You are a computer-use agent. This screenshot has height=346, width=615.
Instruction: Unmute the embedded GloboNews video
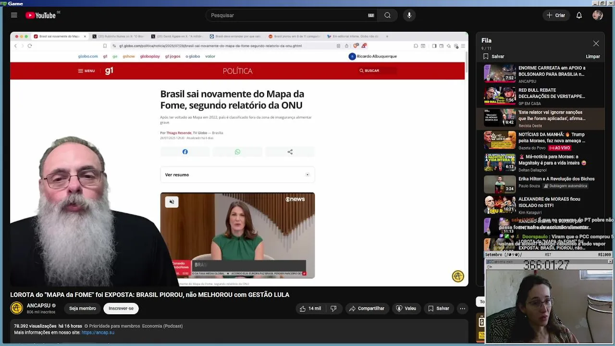point(172,202)
